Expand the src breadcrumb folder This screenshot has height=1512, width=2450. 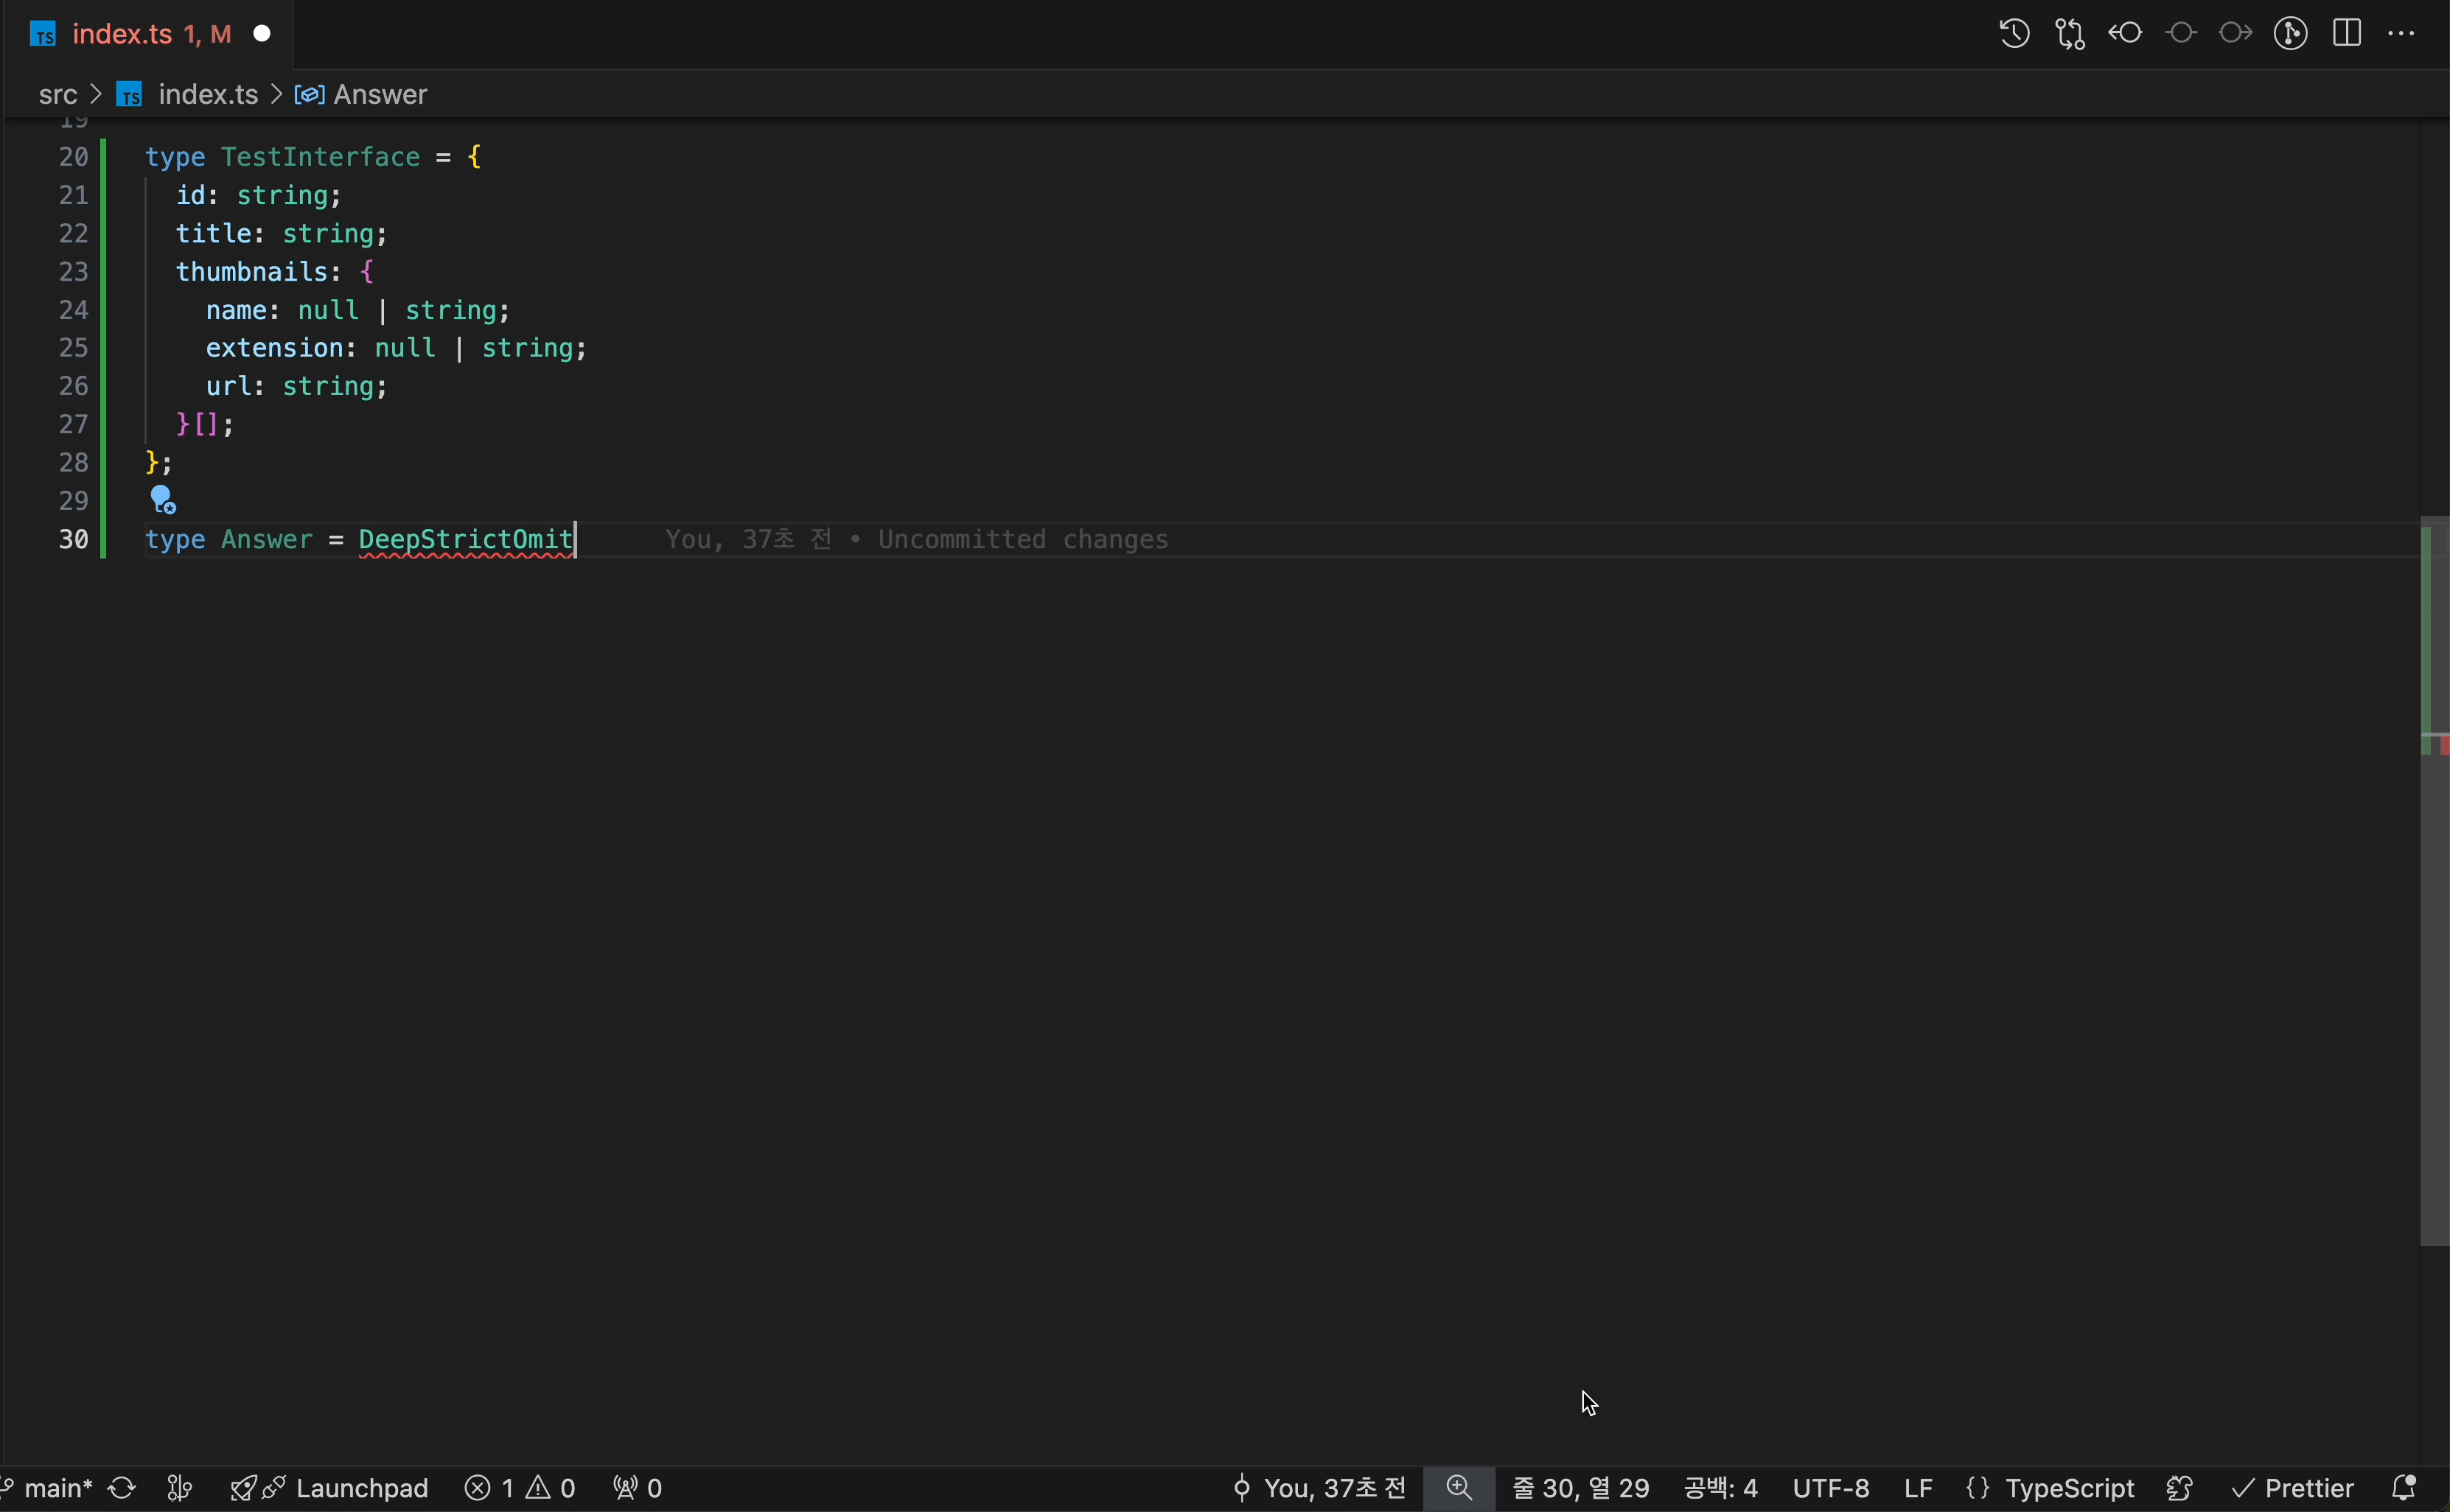pyautogui.click(x=57, y=94)
